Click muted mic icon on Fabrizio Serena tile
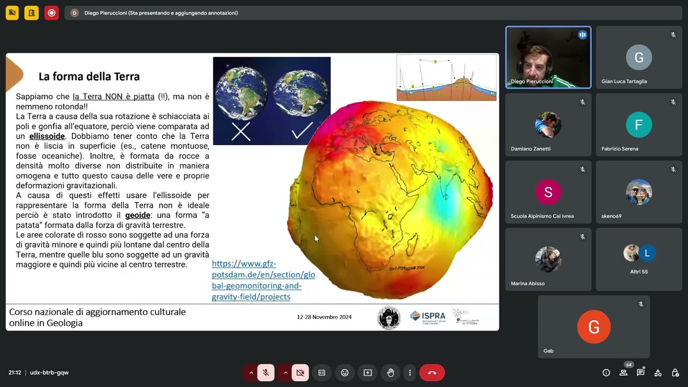This screenshot has height=387, width=688. [673, 102]
